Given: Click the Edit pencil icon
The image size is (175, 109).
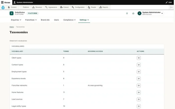Looking at the screenshot, I should (x=167, y=2).
